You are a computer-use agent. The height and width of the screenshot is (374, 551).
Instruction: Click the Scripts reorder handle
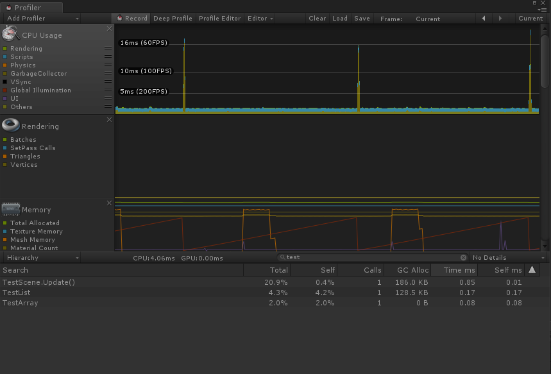coord(108,56)
